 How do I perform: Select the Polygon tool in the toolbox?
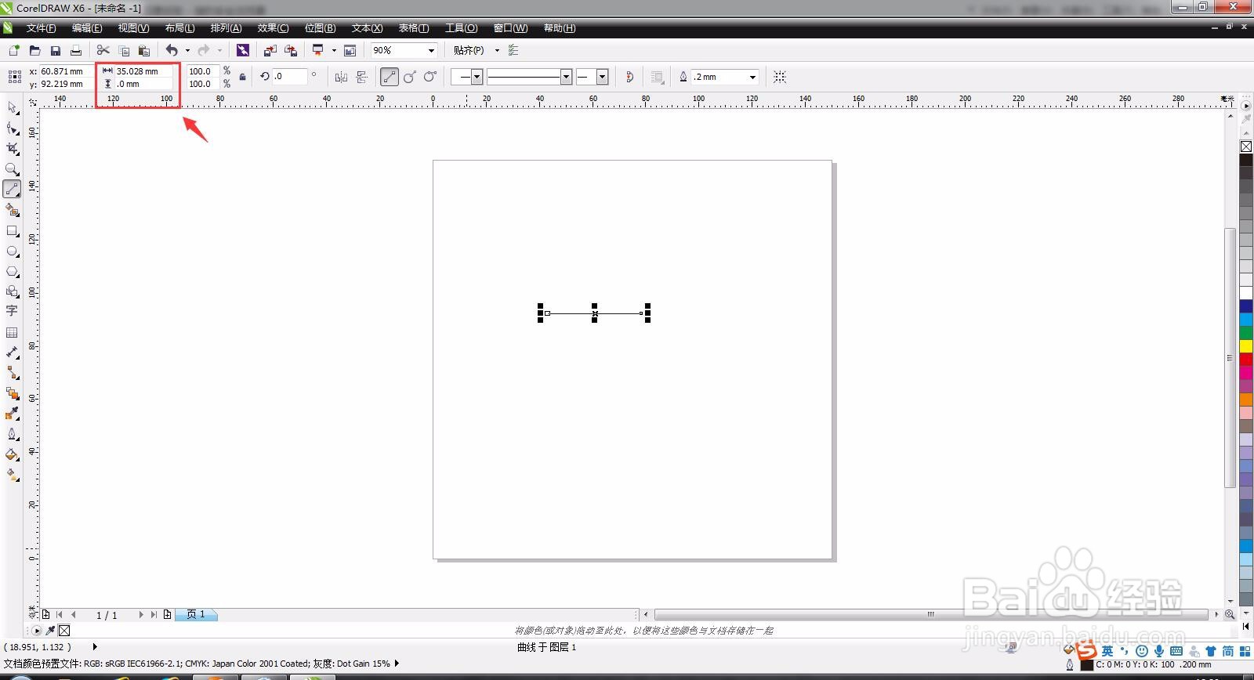(x=12, y=271)
